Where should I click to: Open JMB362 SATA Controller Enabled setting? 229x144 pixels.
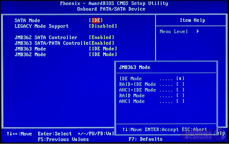(x=101, y=37)
